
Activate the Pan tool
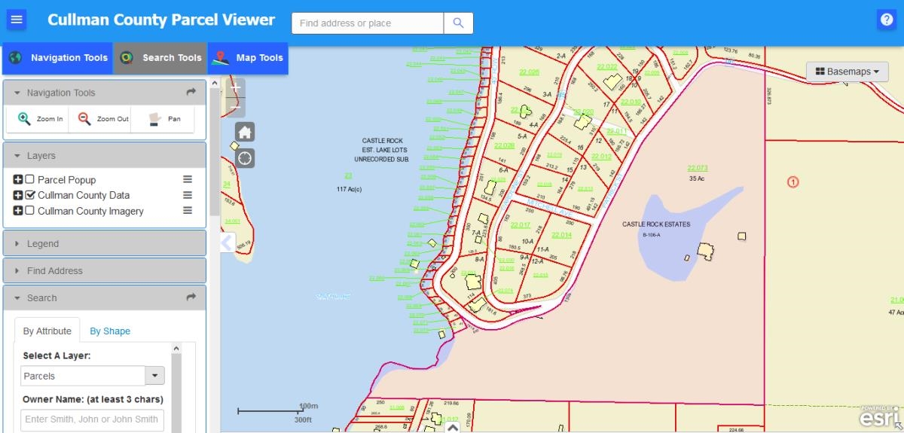[x=164, y=119]
